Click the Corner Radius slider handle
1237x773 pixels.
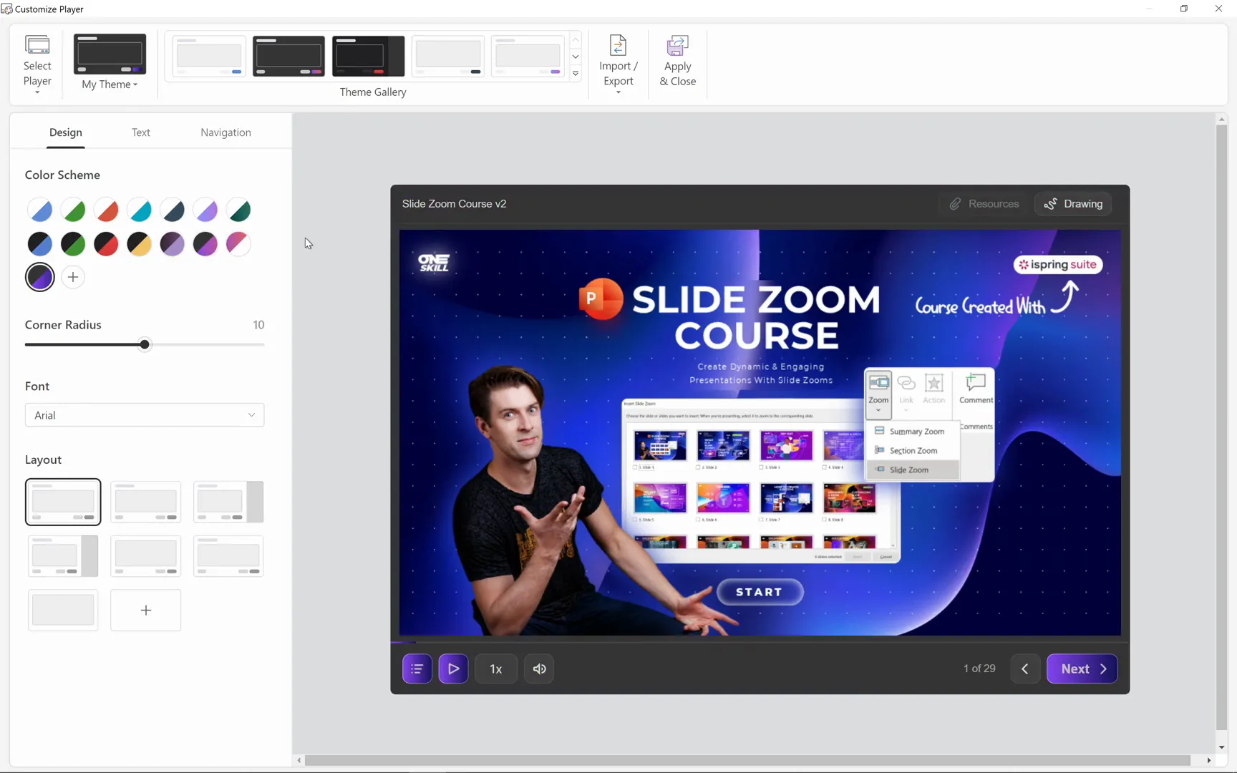point(145,345)
